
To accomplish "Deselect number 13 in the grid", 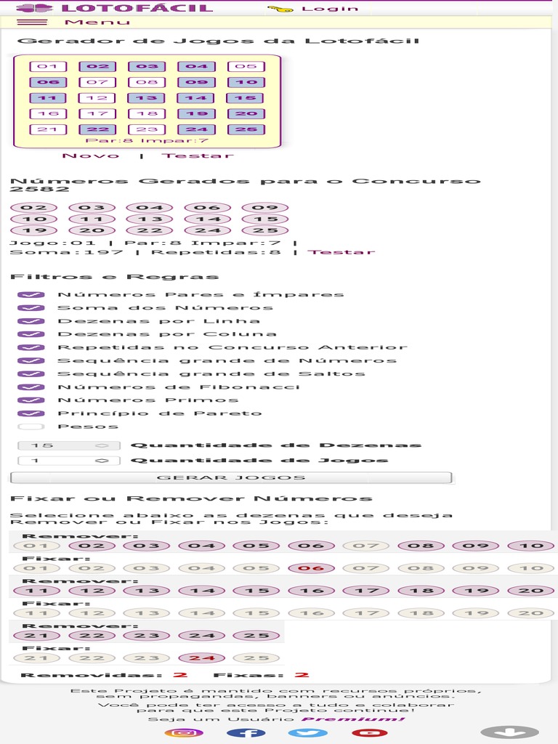I will tap(147, 98).
